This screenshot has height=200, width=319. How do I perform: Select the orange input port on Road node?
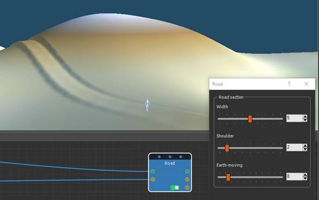(x=152, y=179)
